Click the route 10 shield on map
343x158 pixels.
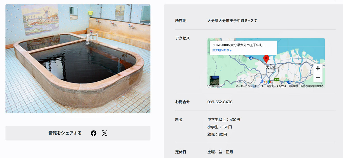click(x=251, y=58)
